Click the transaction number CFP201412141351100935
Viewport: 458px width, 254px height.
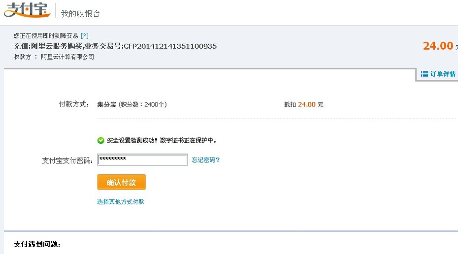(x=170, y=46)
